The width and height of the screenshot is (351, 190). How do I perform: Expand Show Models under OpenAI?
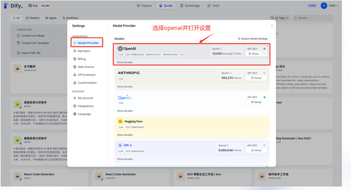coord(125,62)
